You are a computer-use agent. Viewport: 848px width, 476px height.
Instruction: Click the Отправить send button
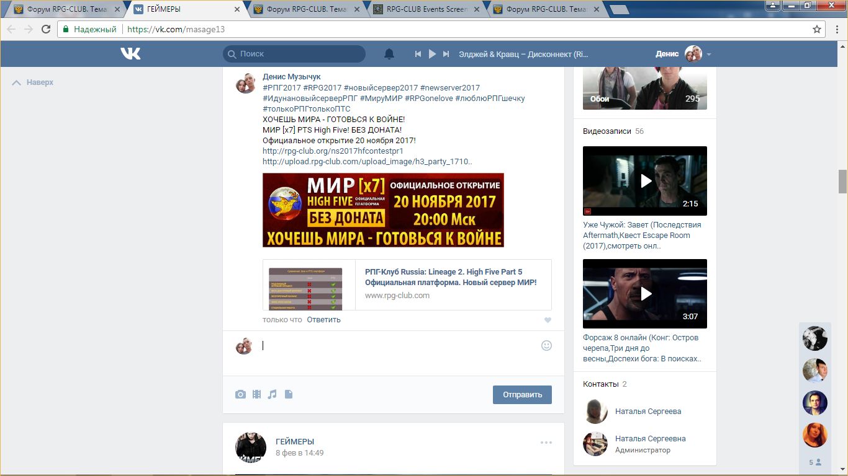[522, 395]
